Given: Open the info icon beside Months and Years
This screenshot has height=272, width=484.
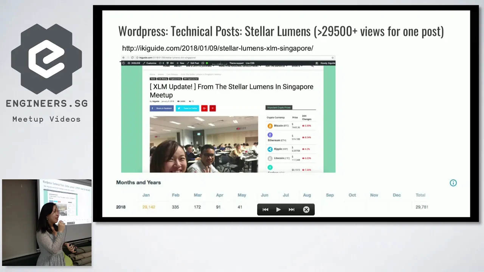Looking at the screenshot, I should click(x=453, y=183).
